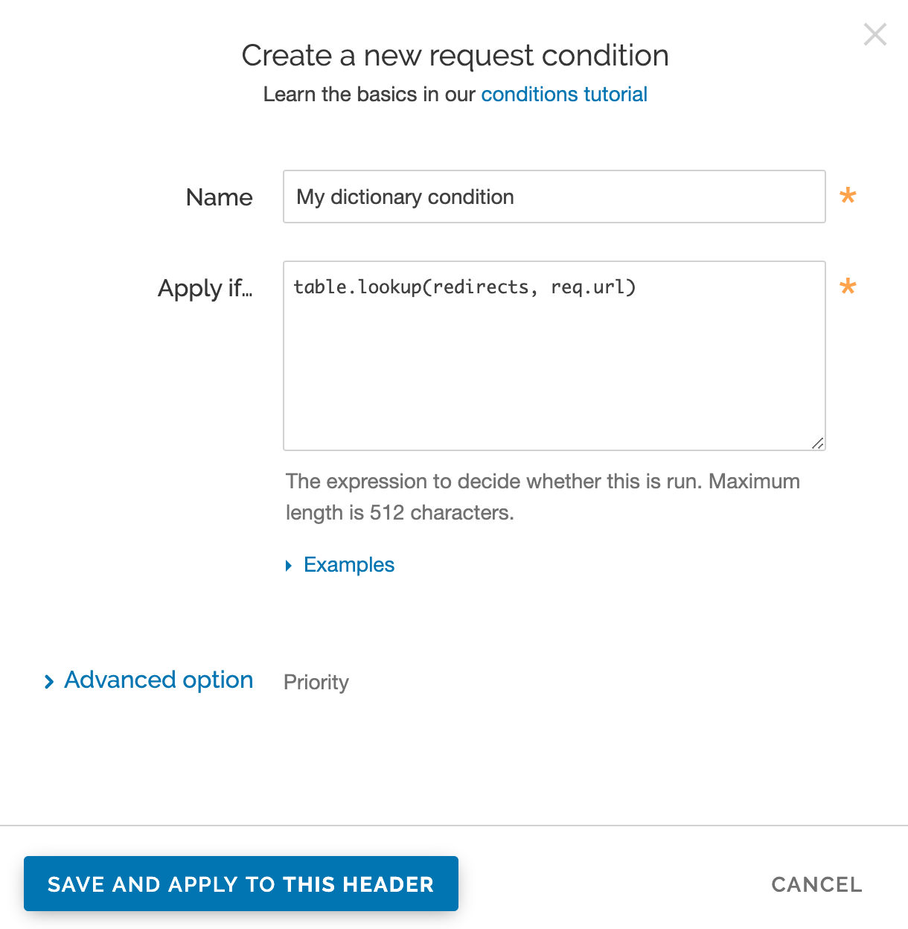Reveal example expressions under the help text
The height and width of the screenshot is (929, 908).
click(x=348, y=564)
